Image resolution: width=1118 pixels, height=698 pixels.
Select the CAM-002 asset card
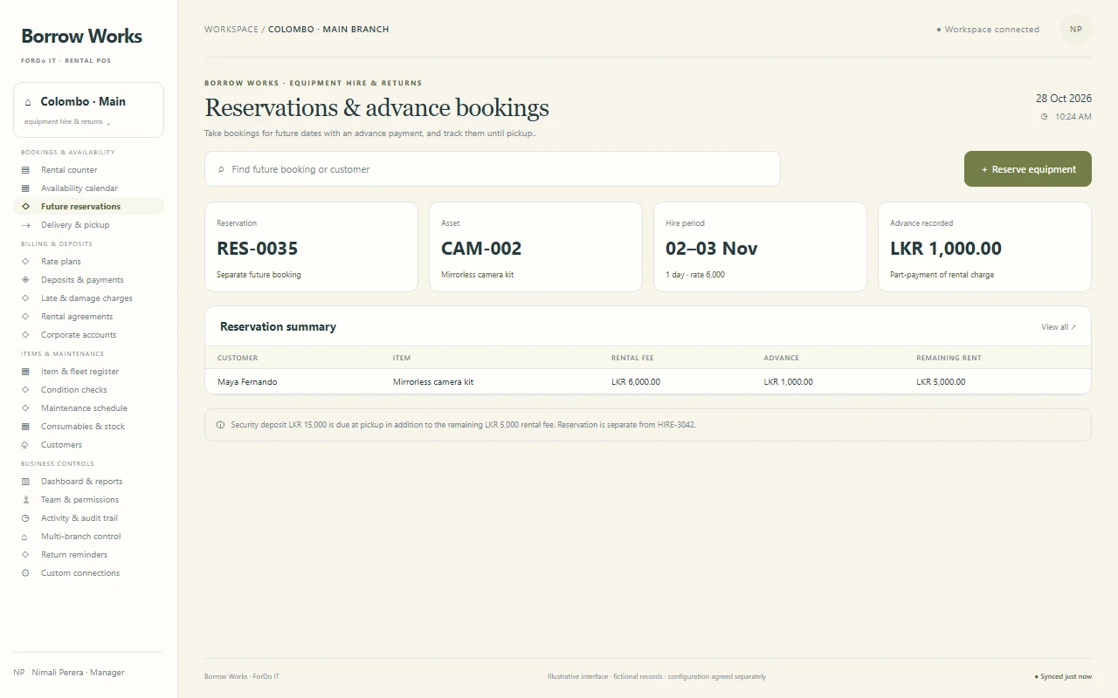535,247
